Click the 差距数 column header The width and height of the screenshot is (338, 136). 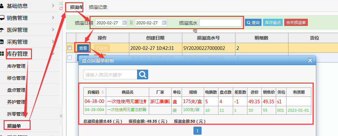240,92
